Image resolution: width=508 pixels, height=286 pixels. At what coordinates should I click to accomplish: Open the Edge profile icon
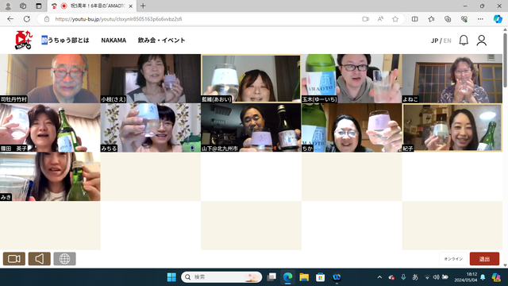pyautogui.click(x=8, y=6)
